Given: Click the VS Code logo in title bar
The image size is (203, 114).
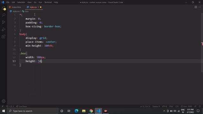Looking at the screenshot, I should coord(3,2).
